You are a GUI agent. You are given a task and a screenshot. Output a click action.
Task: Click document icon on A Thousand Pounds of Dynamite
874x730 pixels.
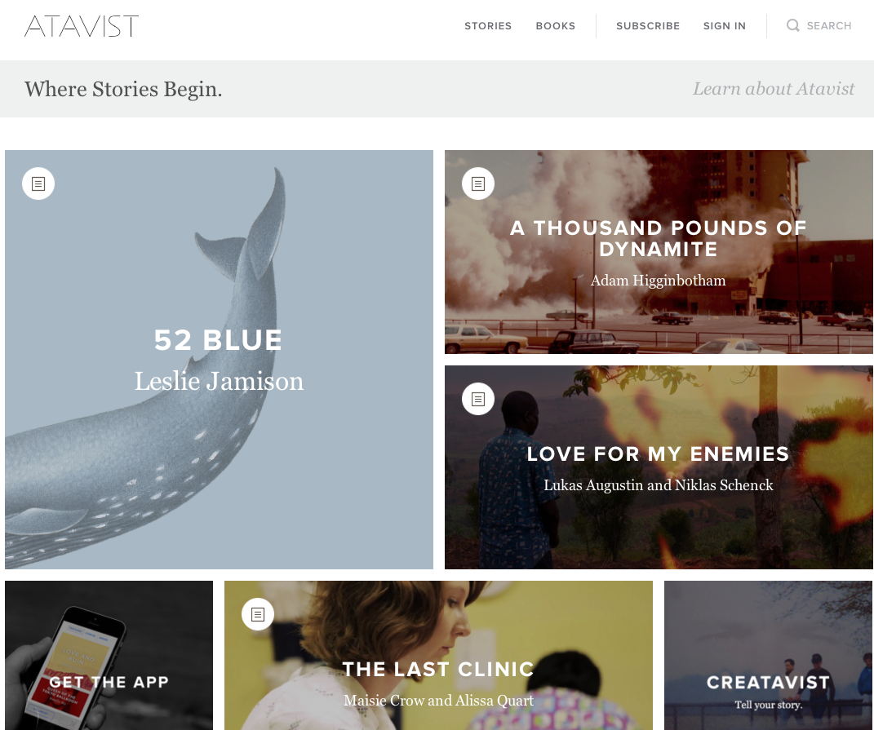point(478,184)
